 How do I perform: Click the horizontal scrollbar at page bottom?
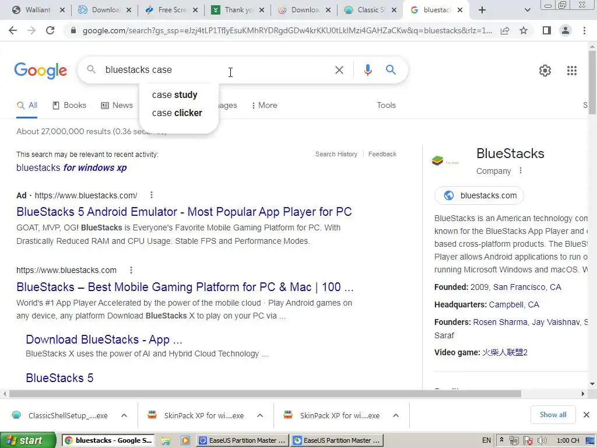265,394
